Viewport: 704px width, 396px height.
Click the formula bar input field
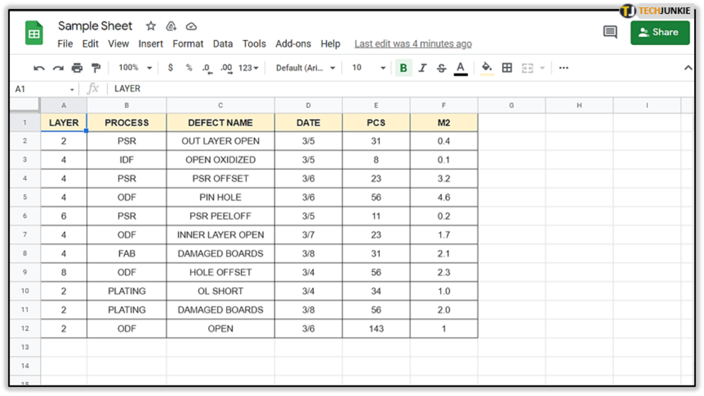click(x=220, y=88)
